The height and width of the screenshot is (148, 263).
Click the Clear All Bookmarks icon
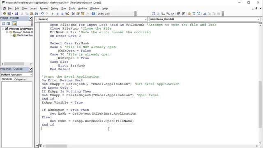click(x=219, y=14)
